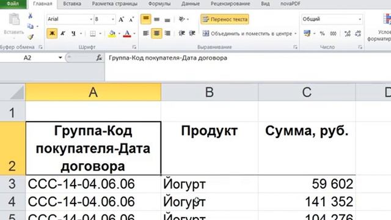Open the Font Color dropdown arrow
The width and height of the screenshot is (391, 220).
point(134,34)
